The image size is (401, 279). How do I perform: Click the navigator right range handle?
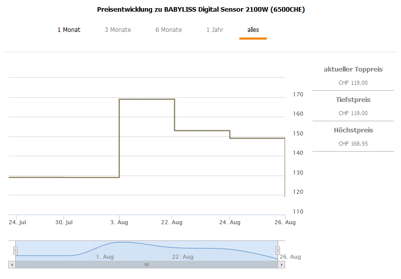pyautogui.click(x=277, y=251)
